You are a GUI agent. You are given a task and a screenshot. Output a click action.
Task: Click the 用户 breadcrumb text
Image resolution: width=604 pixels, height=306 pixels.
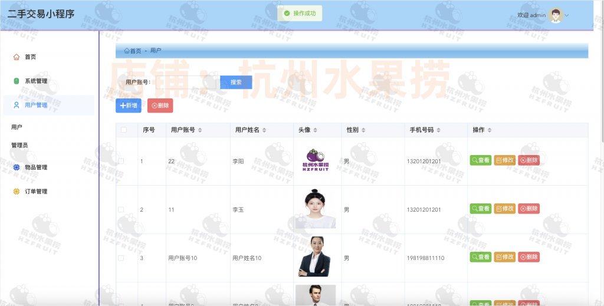tap(156, 51)
